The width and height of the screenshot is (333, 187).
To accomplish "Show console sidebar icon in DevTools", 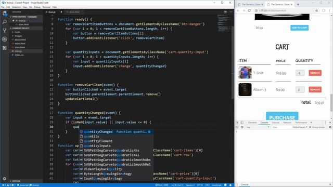I will tap(237, 127).
